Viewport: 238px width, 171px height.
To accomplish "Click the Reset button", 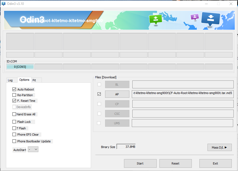I will 176,163.
